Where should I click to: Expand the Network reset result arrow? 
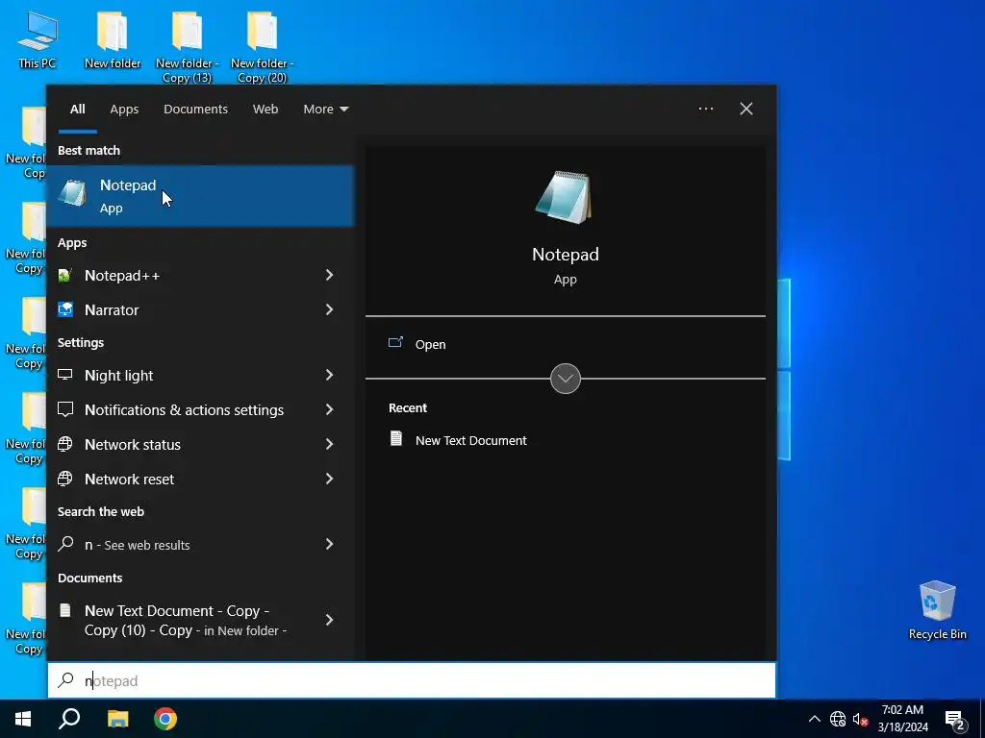[x=329, y=479]
